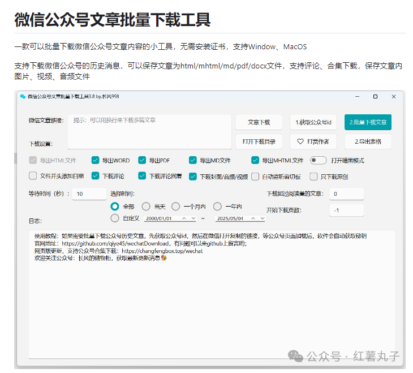Minimize the download tool window

click(x=357, y=96)
